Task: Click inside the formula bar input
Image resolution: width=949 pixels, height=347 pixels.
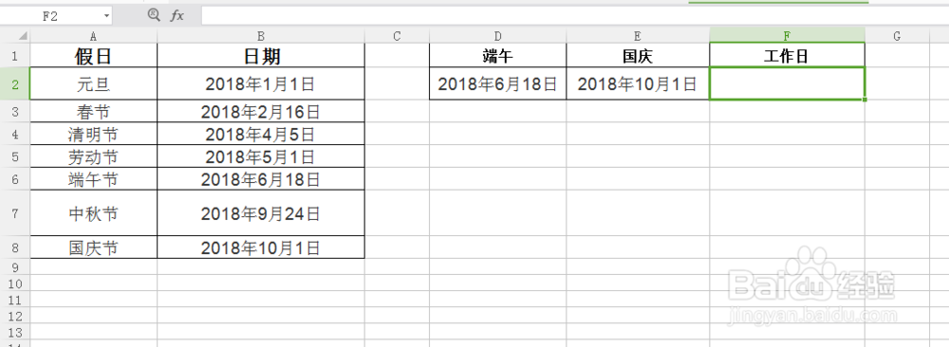Action: (x=574, y=16)
